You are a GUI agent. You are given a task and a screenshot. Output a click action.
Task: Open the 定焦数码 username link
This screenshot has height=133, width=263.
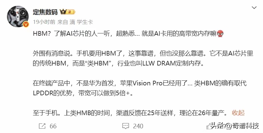[x=45, y=12]
